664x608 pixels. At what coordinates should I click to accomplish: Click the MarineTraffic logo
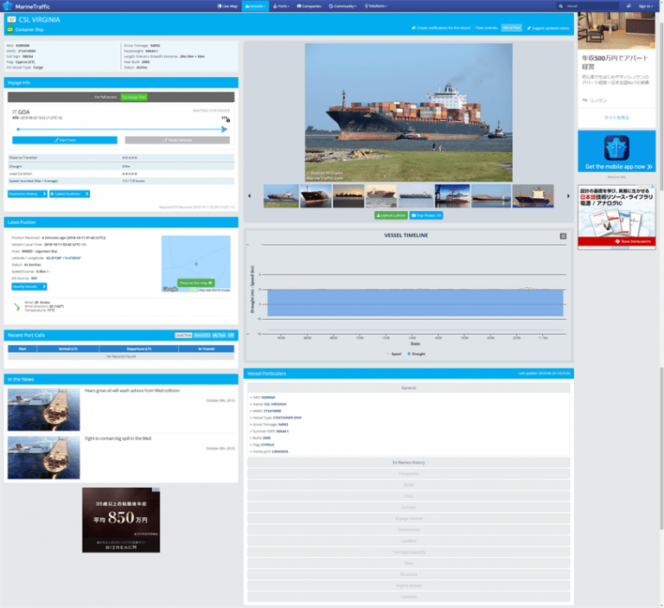26,6
